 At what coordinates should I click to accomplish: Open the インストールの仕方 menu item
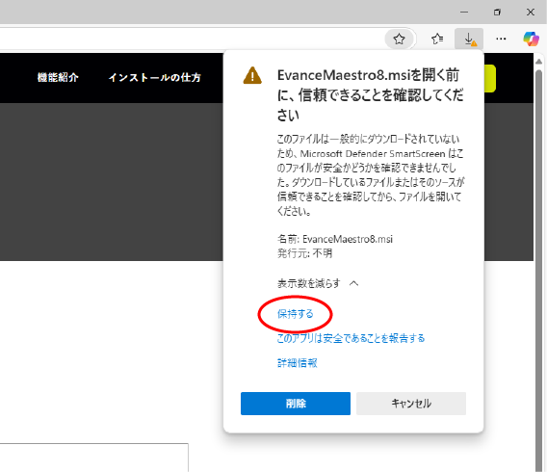pyautogui.click(x=154, y=77)
